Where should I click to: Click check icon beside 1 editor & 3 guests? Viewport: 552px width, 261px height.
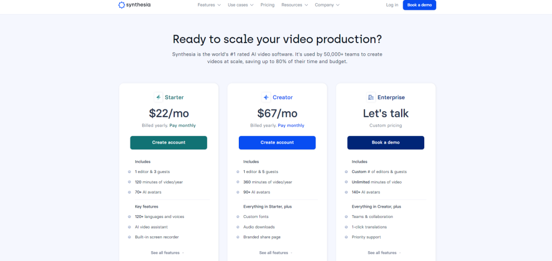129,172
